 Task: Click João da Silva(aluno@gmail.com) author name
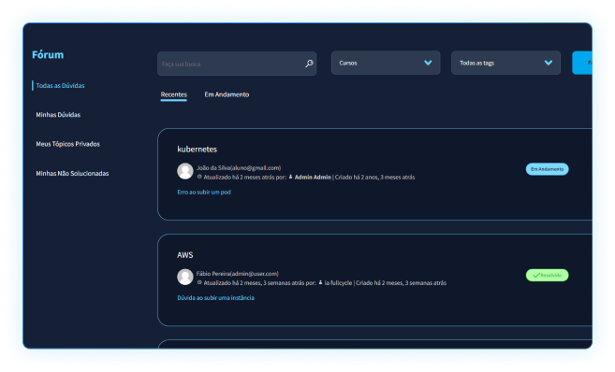point(239,168)
